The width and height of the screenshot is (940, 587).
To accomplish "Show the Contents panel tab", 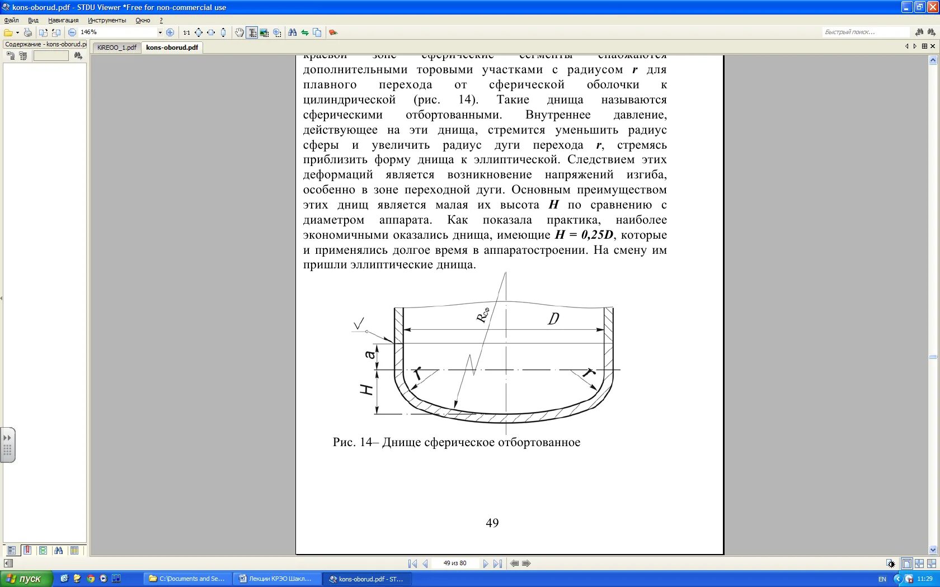I will 11,551.
